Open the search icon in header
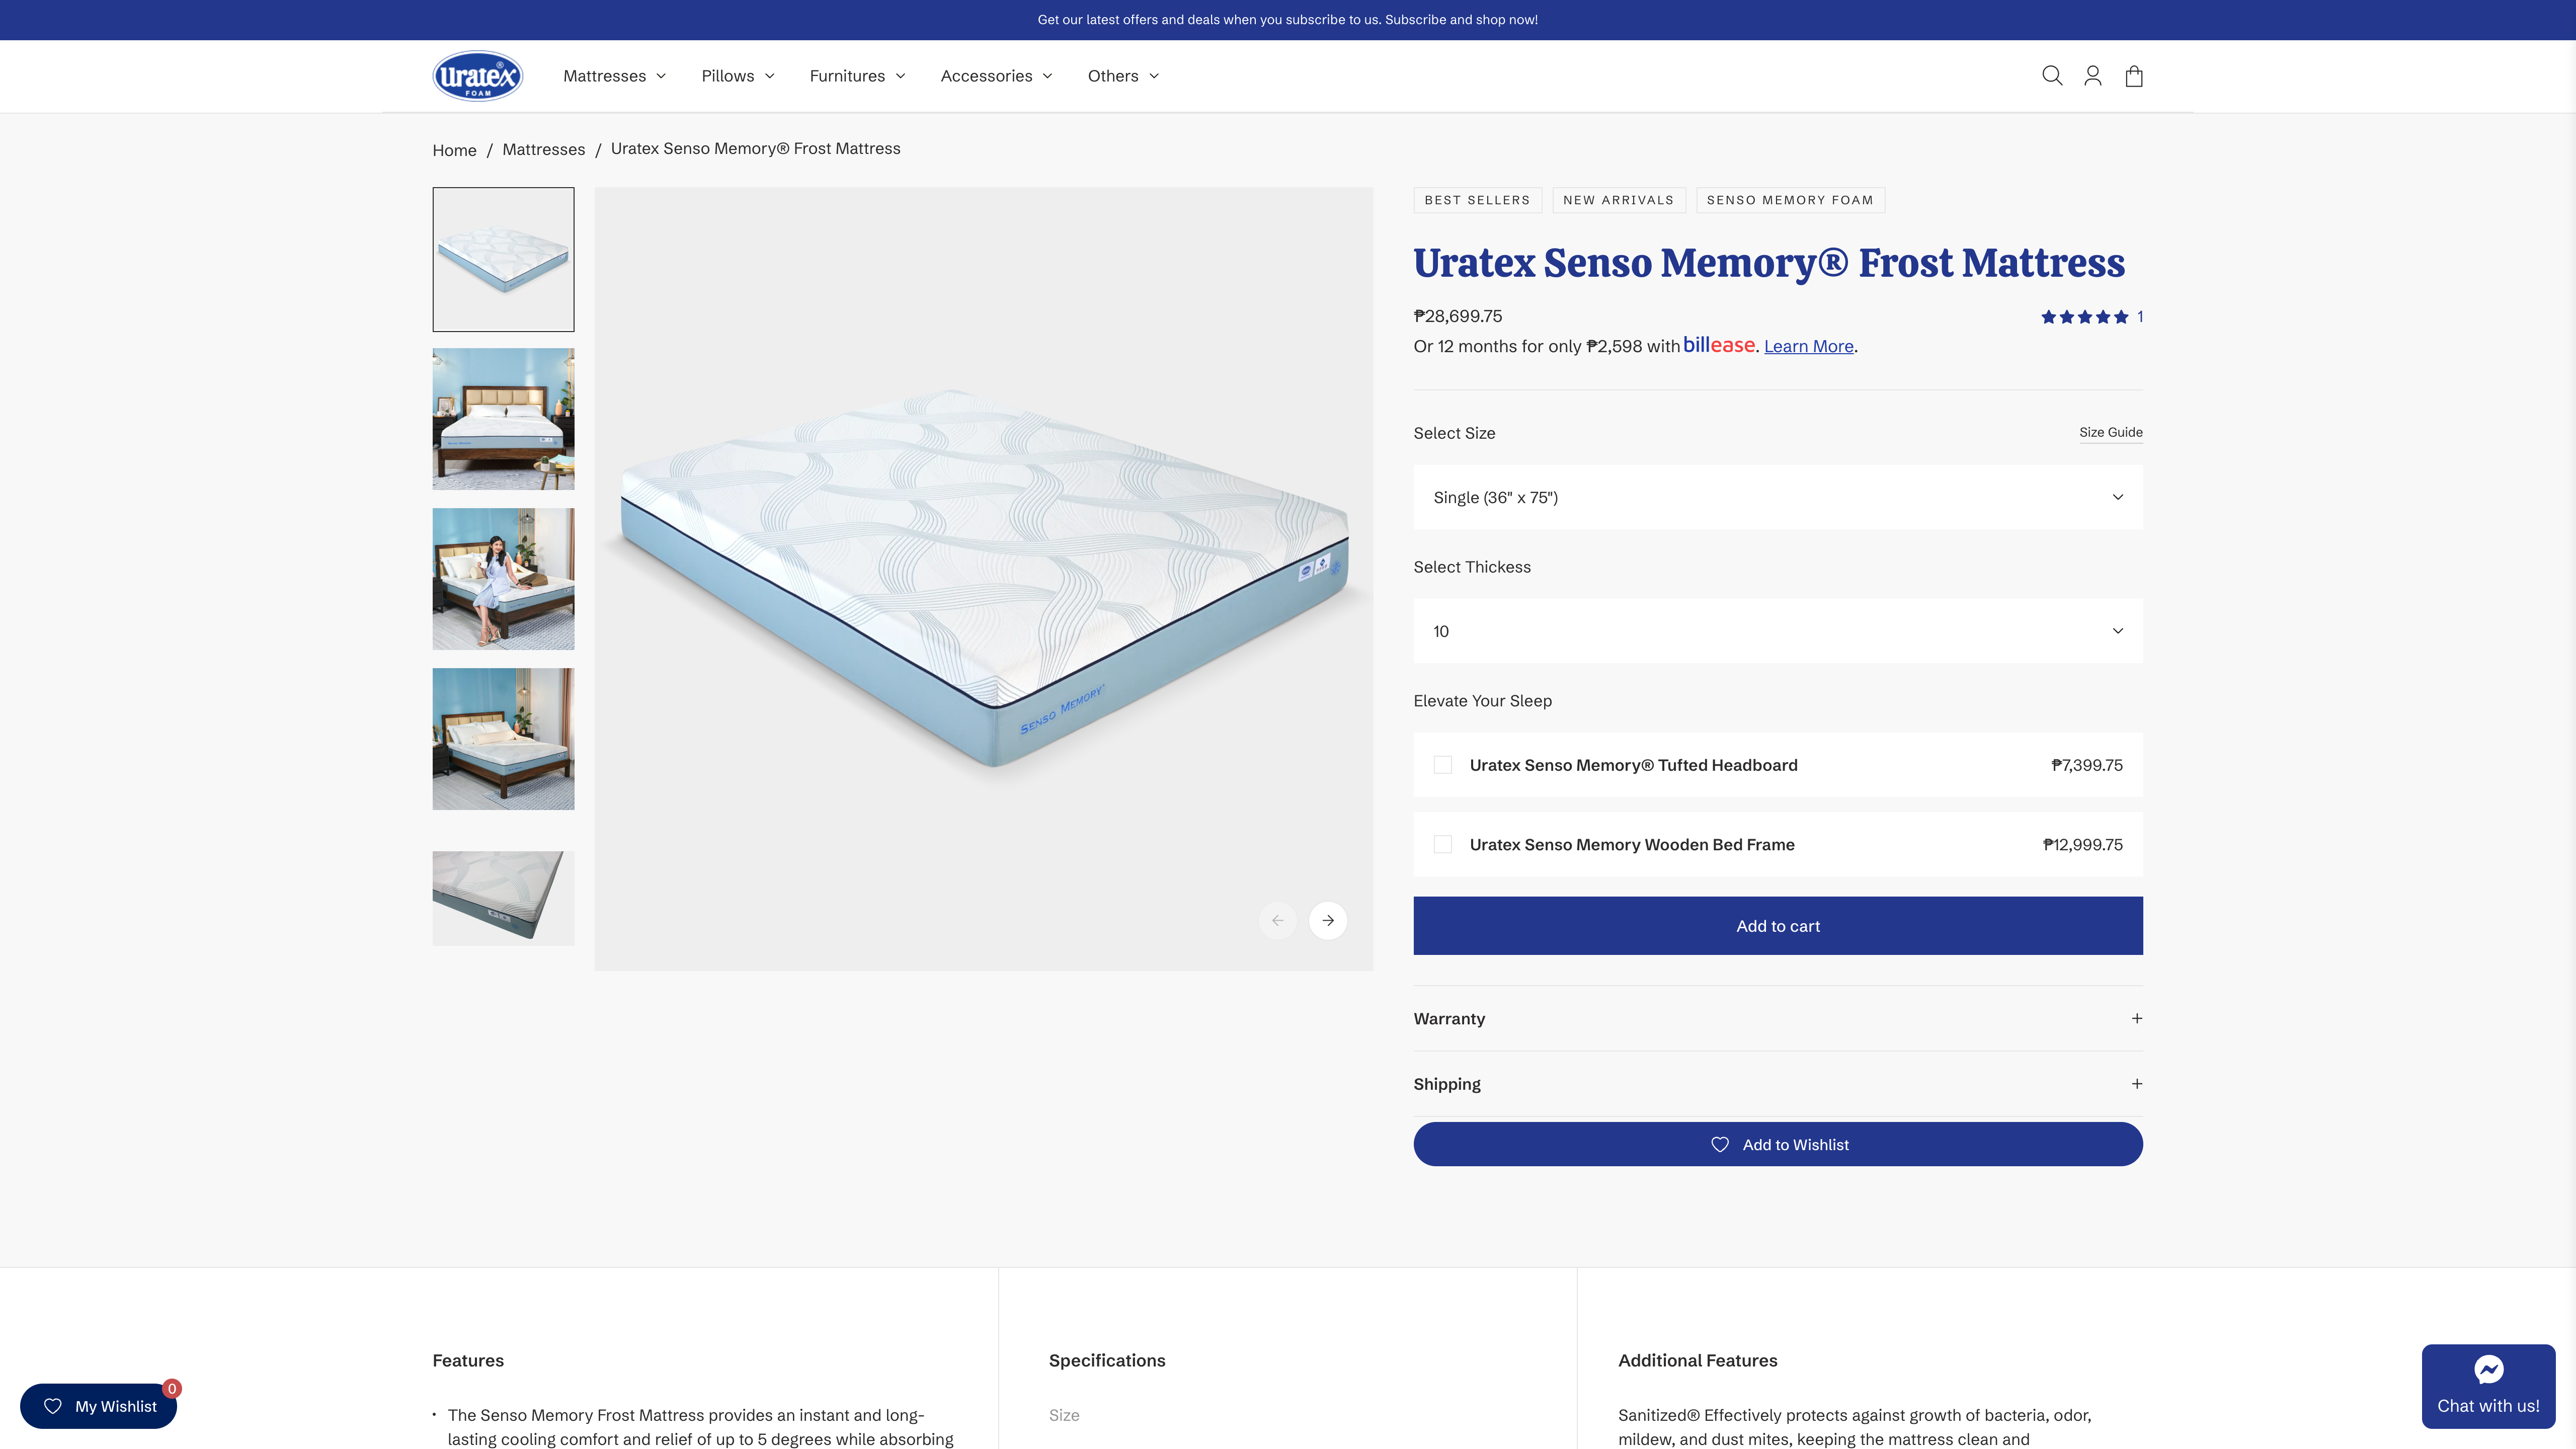 click(2051, 76)
